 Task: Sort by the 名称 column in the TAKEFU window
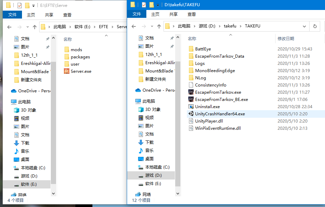pos(192,38)
